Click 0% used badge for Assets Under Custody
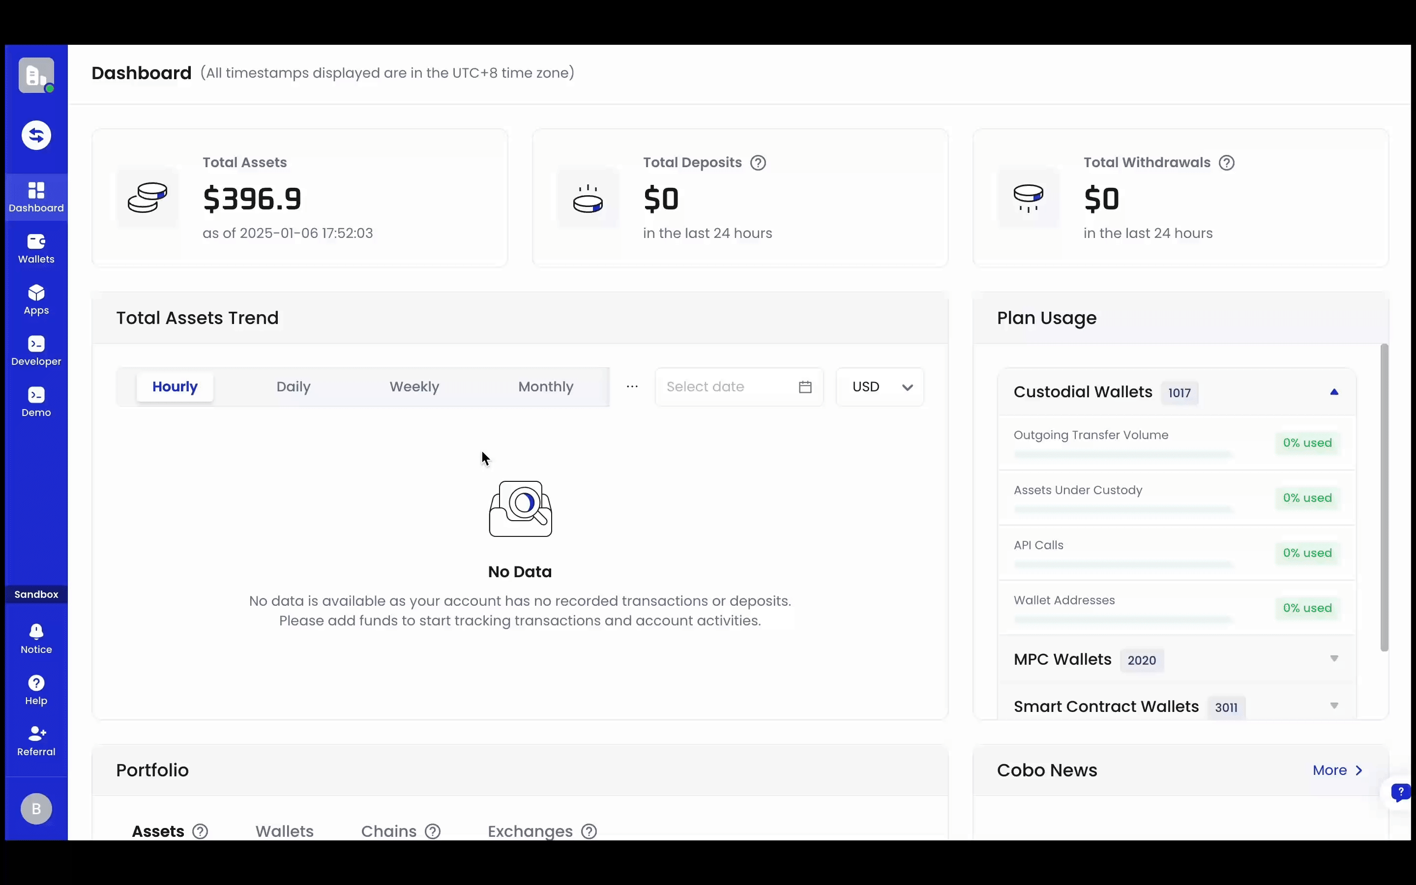This screenshot has height=885, width=1416. (1307, 498)
